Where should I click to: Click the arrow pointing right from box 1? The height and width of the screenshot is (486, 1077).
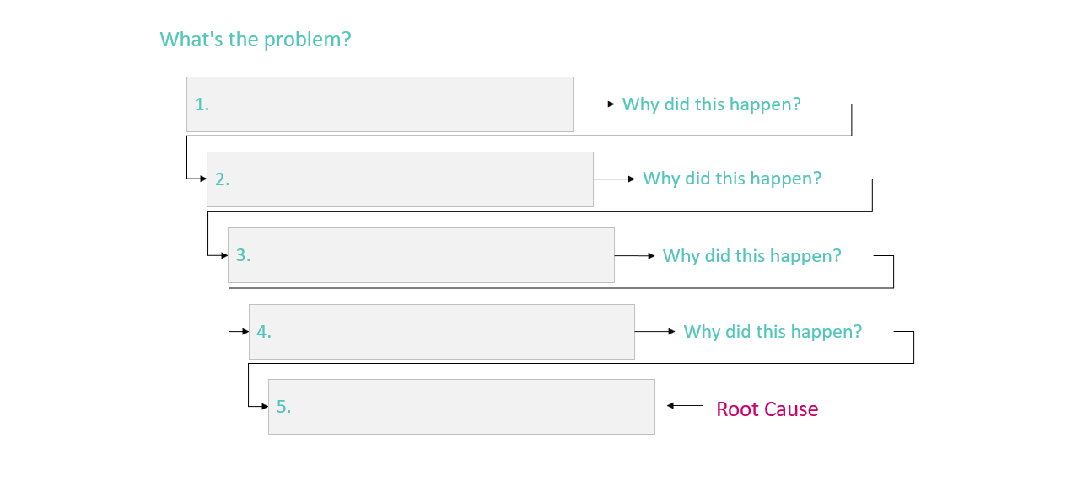coord(595,104)
